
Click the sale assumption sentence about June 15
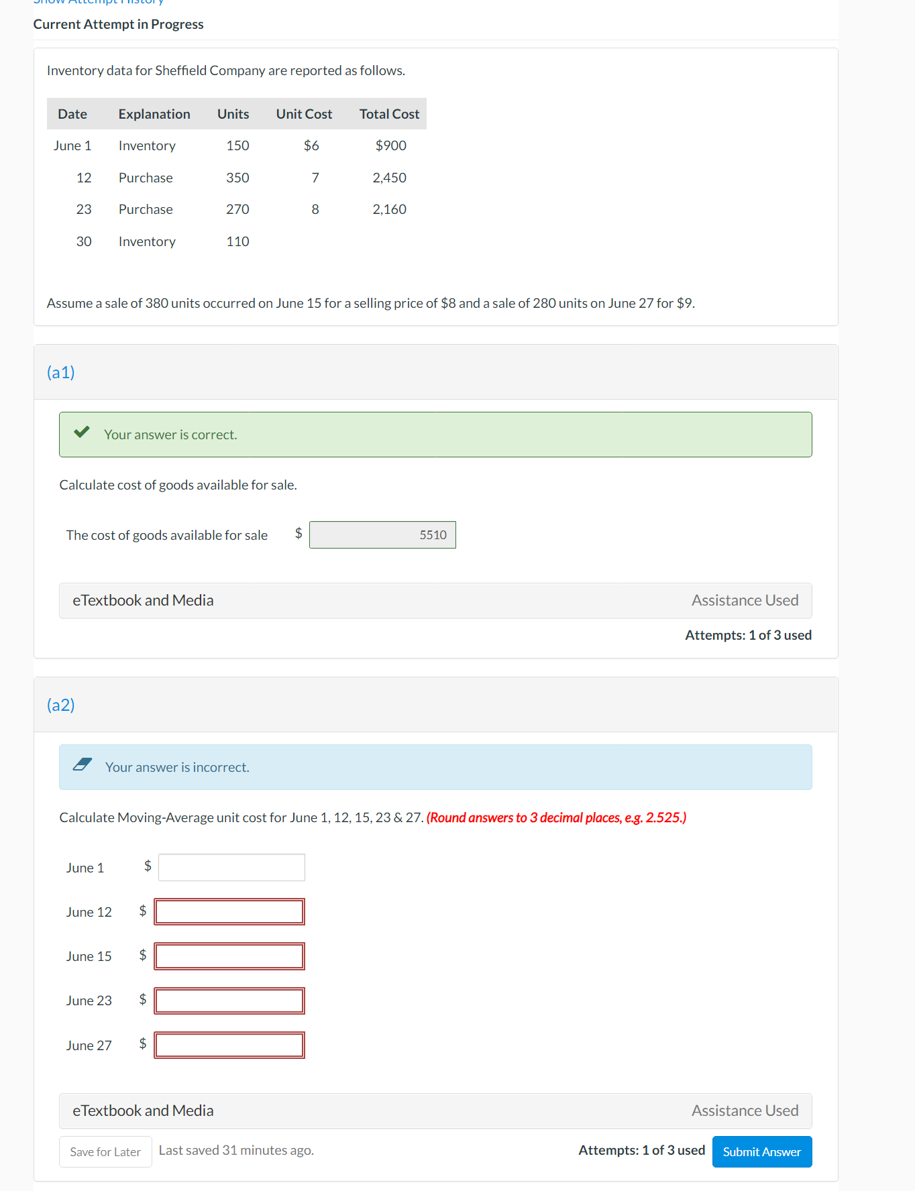pos(370,303)
